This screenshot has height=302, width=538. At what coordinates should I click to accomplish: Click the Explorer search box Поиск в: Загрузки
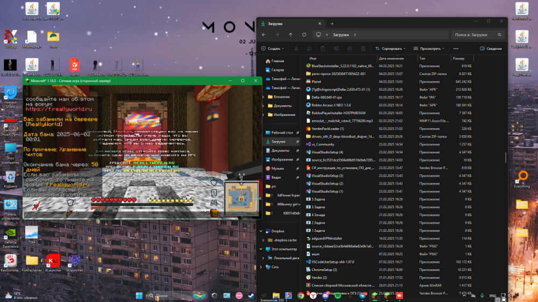point(478,34)
